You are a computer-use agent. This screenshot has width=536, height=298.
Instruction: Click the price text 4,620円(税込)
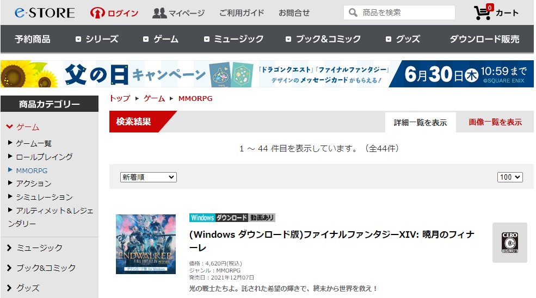point(224,264)
